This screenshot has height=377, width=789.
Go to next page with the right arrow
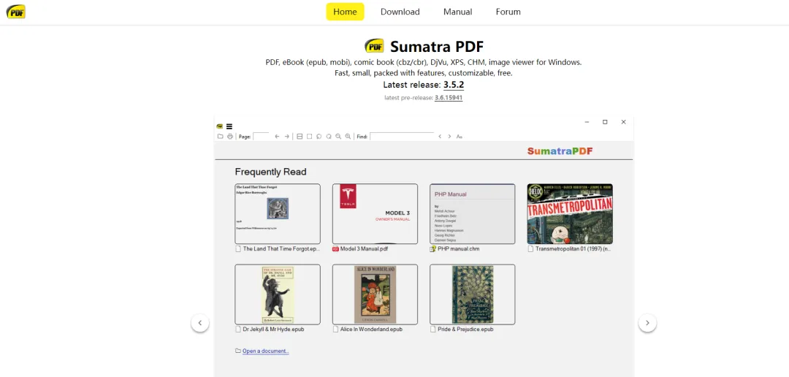tap(287, 137)
